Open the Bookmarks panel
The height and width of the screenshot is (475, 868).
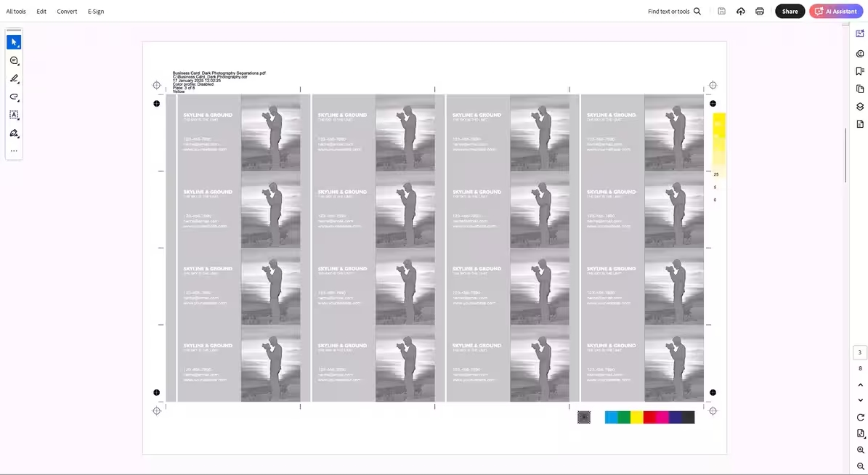(x=860, y=71)
